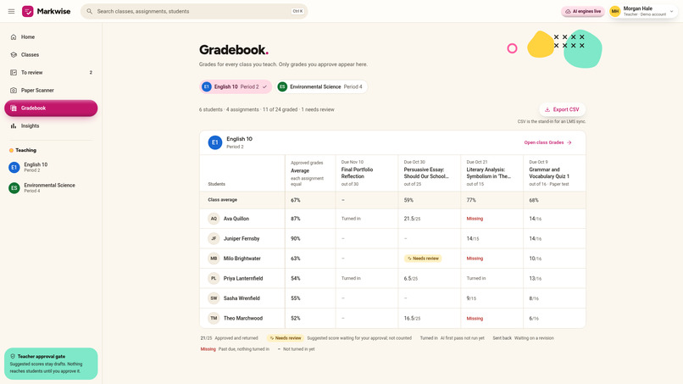Select Gradebook in sidebar

coord(51,109)
